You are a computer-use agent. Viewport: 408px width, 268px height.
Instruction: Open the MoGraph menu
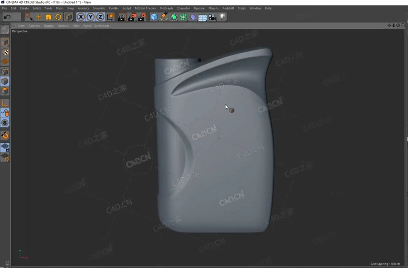[166, 8]
